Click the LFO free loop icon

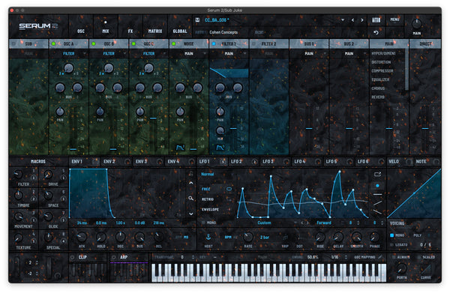click(229, 189)
